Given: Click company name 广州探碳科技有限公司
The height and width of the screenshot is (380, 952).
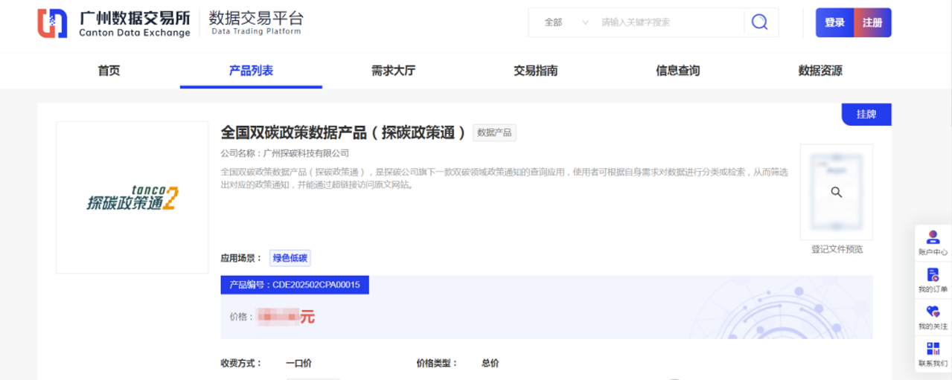Looking at the screenshot, I should pyautogui.click(x=306, y=153).
